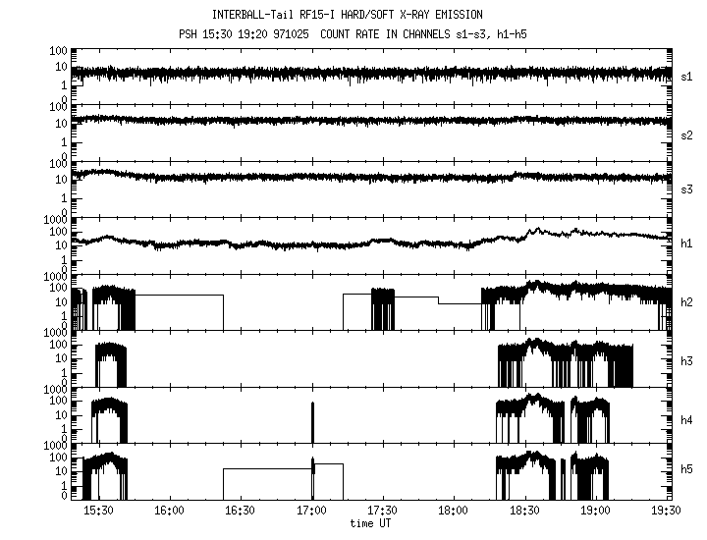Select the h2 channel label
The height and width of the screenshot is (540, 707).
687,303
